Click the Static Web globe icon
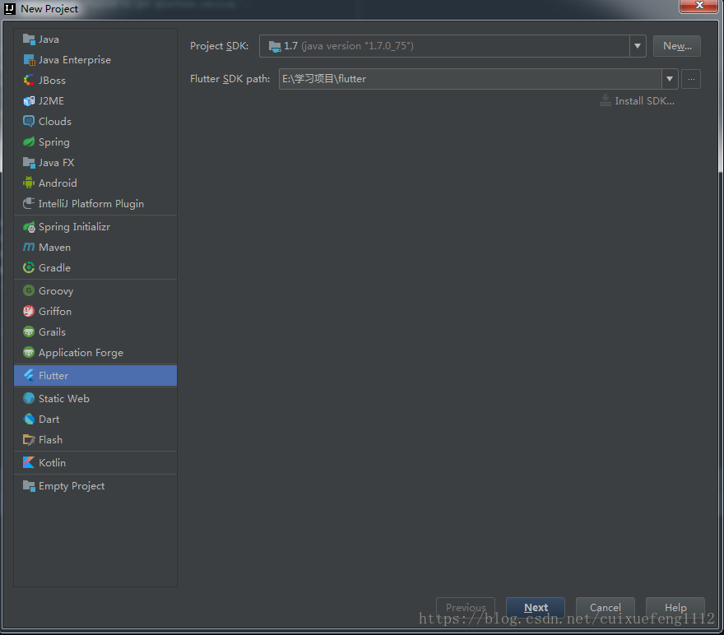The height and width of the screenshot is (635, 724). pos(29,398)
